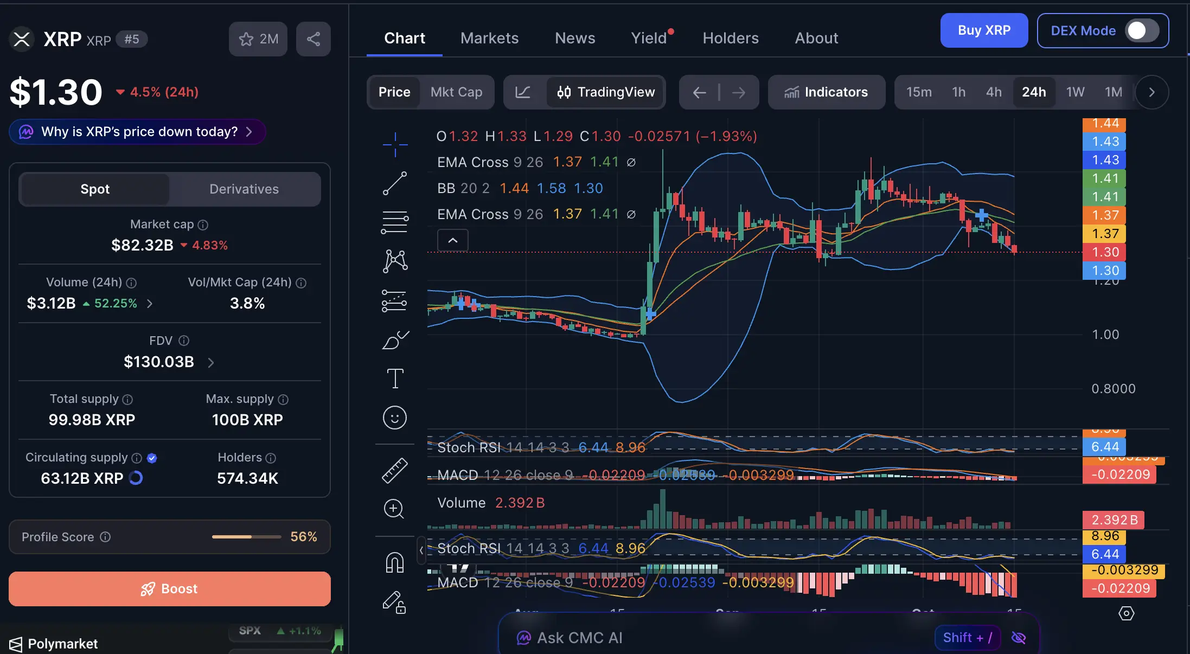Expand Volume (24h) details arrow
Image resolution: width=1190 pixels, height=654 pixels.
pos(150,304)
